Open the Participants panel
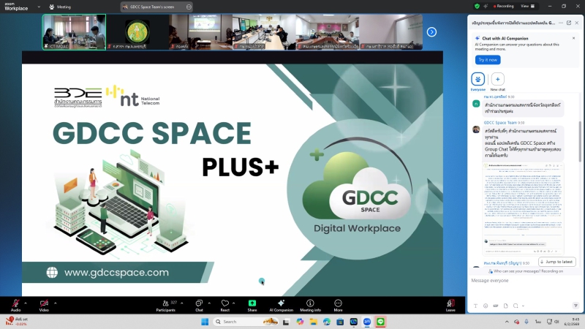This screenshot has height=329, width=585. pyautogui.click(x=166, y=303)
